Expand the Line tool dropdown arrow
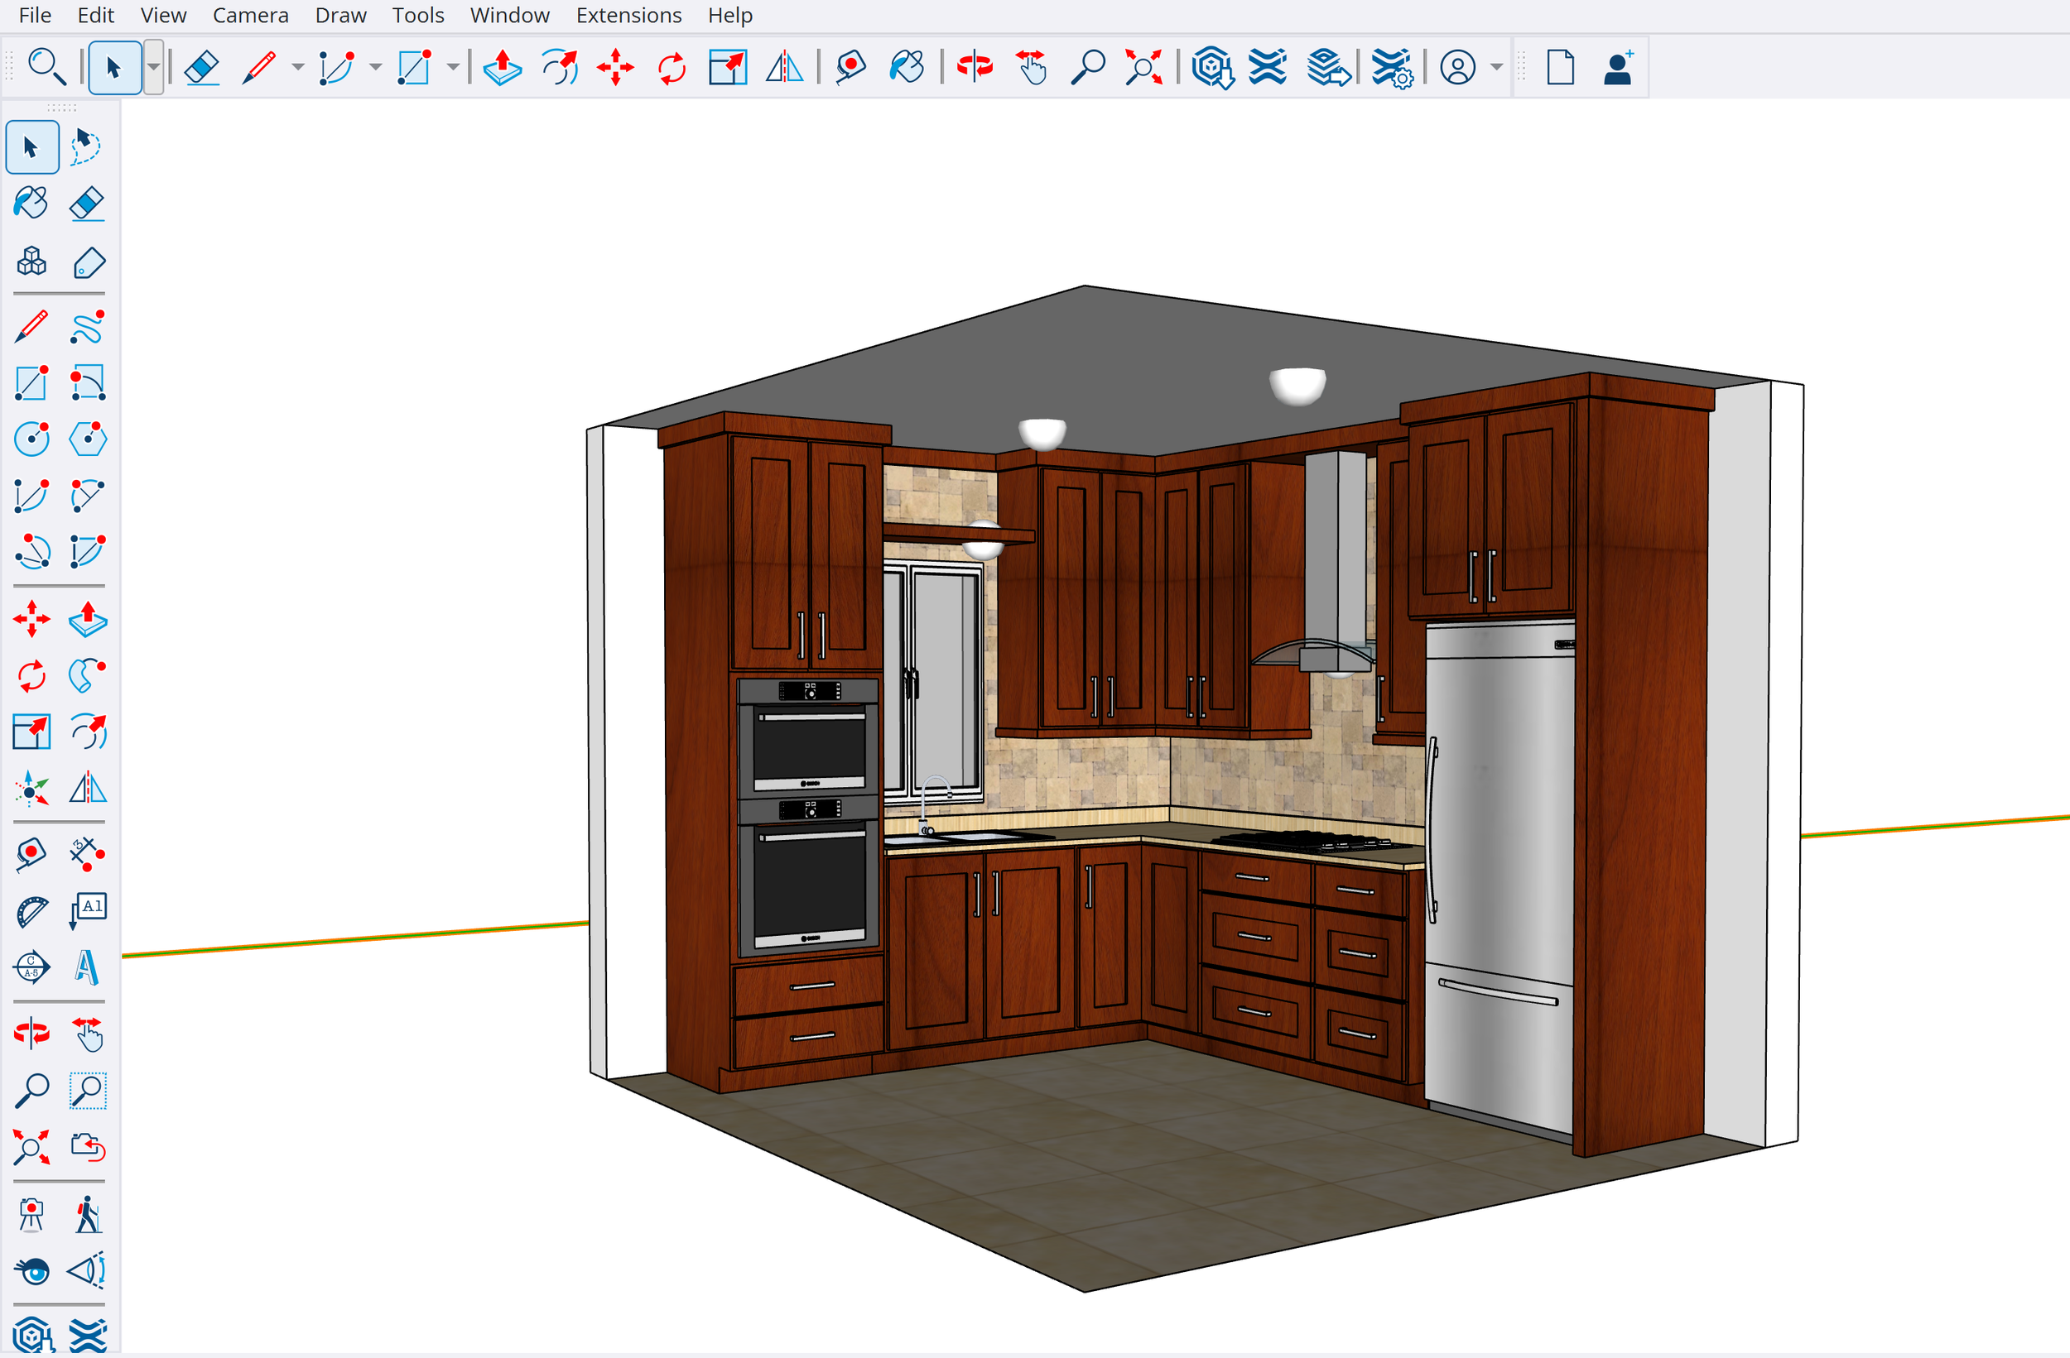The width and height of the screenshot is (2070, 1358). point(297,67)
